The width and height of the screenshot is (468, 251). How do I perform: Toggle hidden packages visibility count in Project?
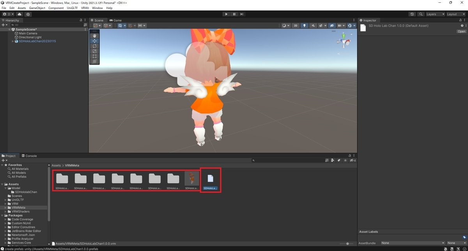click(x=353, y=160)
